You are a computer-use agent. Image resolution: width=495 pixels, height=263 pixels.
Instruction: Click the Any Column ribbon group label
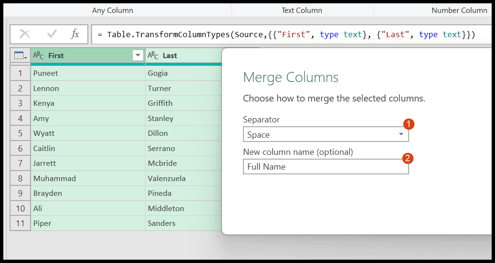coord(113,10)
